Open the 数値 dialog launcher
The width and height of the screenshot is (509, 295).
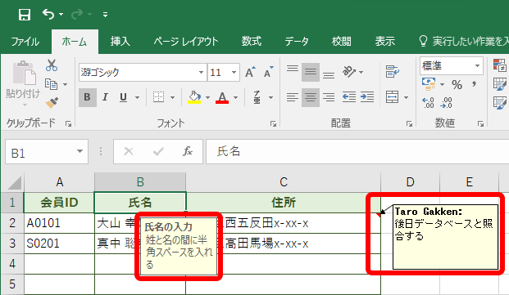(480, 123)
